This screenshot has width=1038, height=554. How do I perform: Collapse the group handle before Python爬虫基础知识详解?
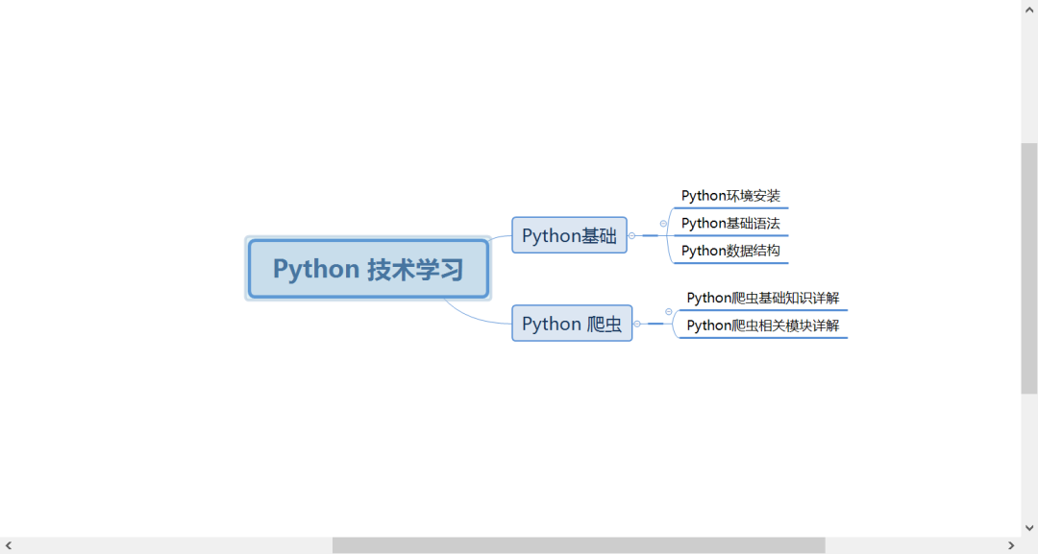668,311
